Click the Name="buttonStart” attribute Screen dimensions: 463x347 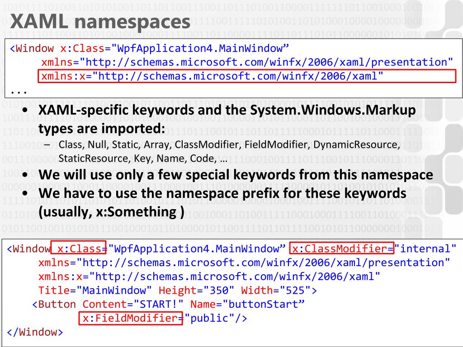(247, 304)
